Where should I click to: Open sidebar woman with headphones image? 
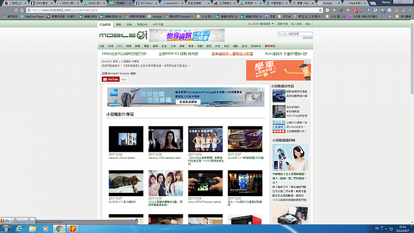[290, 157]
